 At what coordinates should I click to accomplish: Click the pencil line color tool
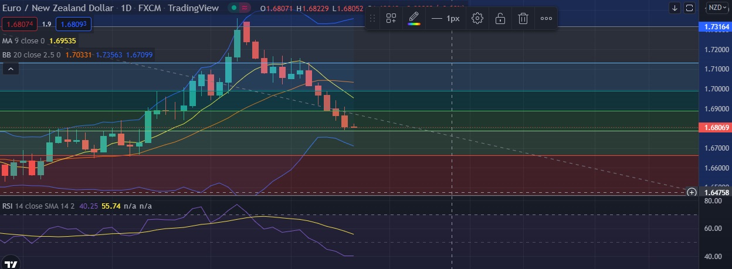click(x=414, y=18)
